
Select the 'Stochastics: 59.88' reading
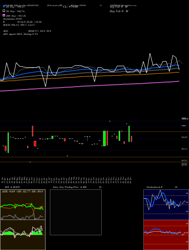coord(12,19)
